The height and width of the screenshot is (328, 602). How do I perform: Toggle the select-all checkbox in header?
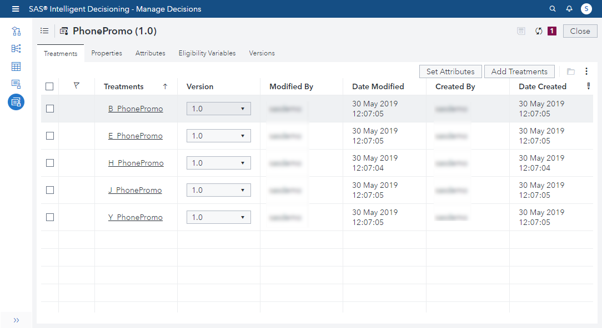pyautogui.click(x=50, y=86)
